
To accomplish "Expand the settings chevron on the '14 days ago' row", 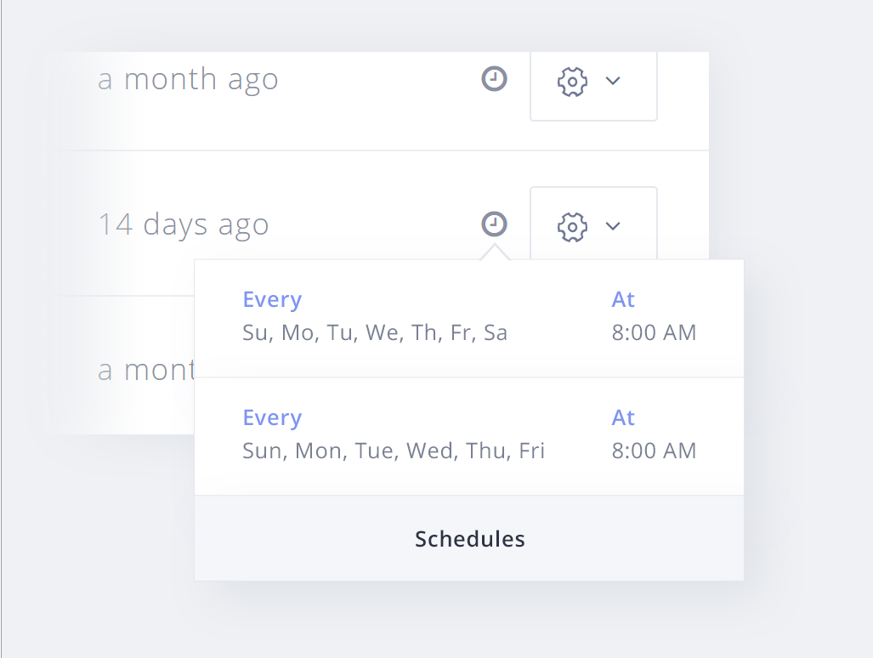I will [x=614, y=226].
